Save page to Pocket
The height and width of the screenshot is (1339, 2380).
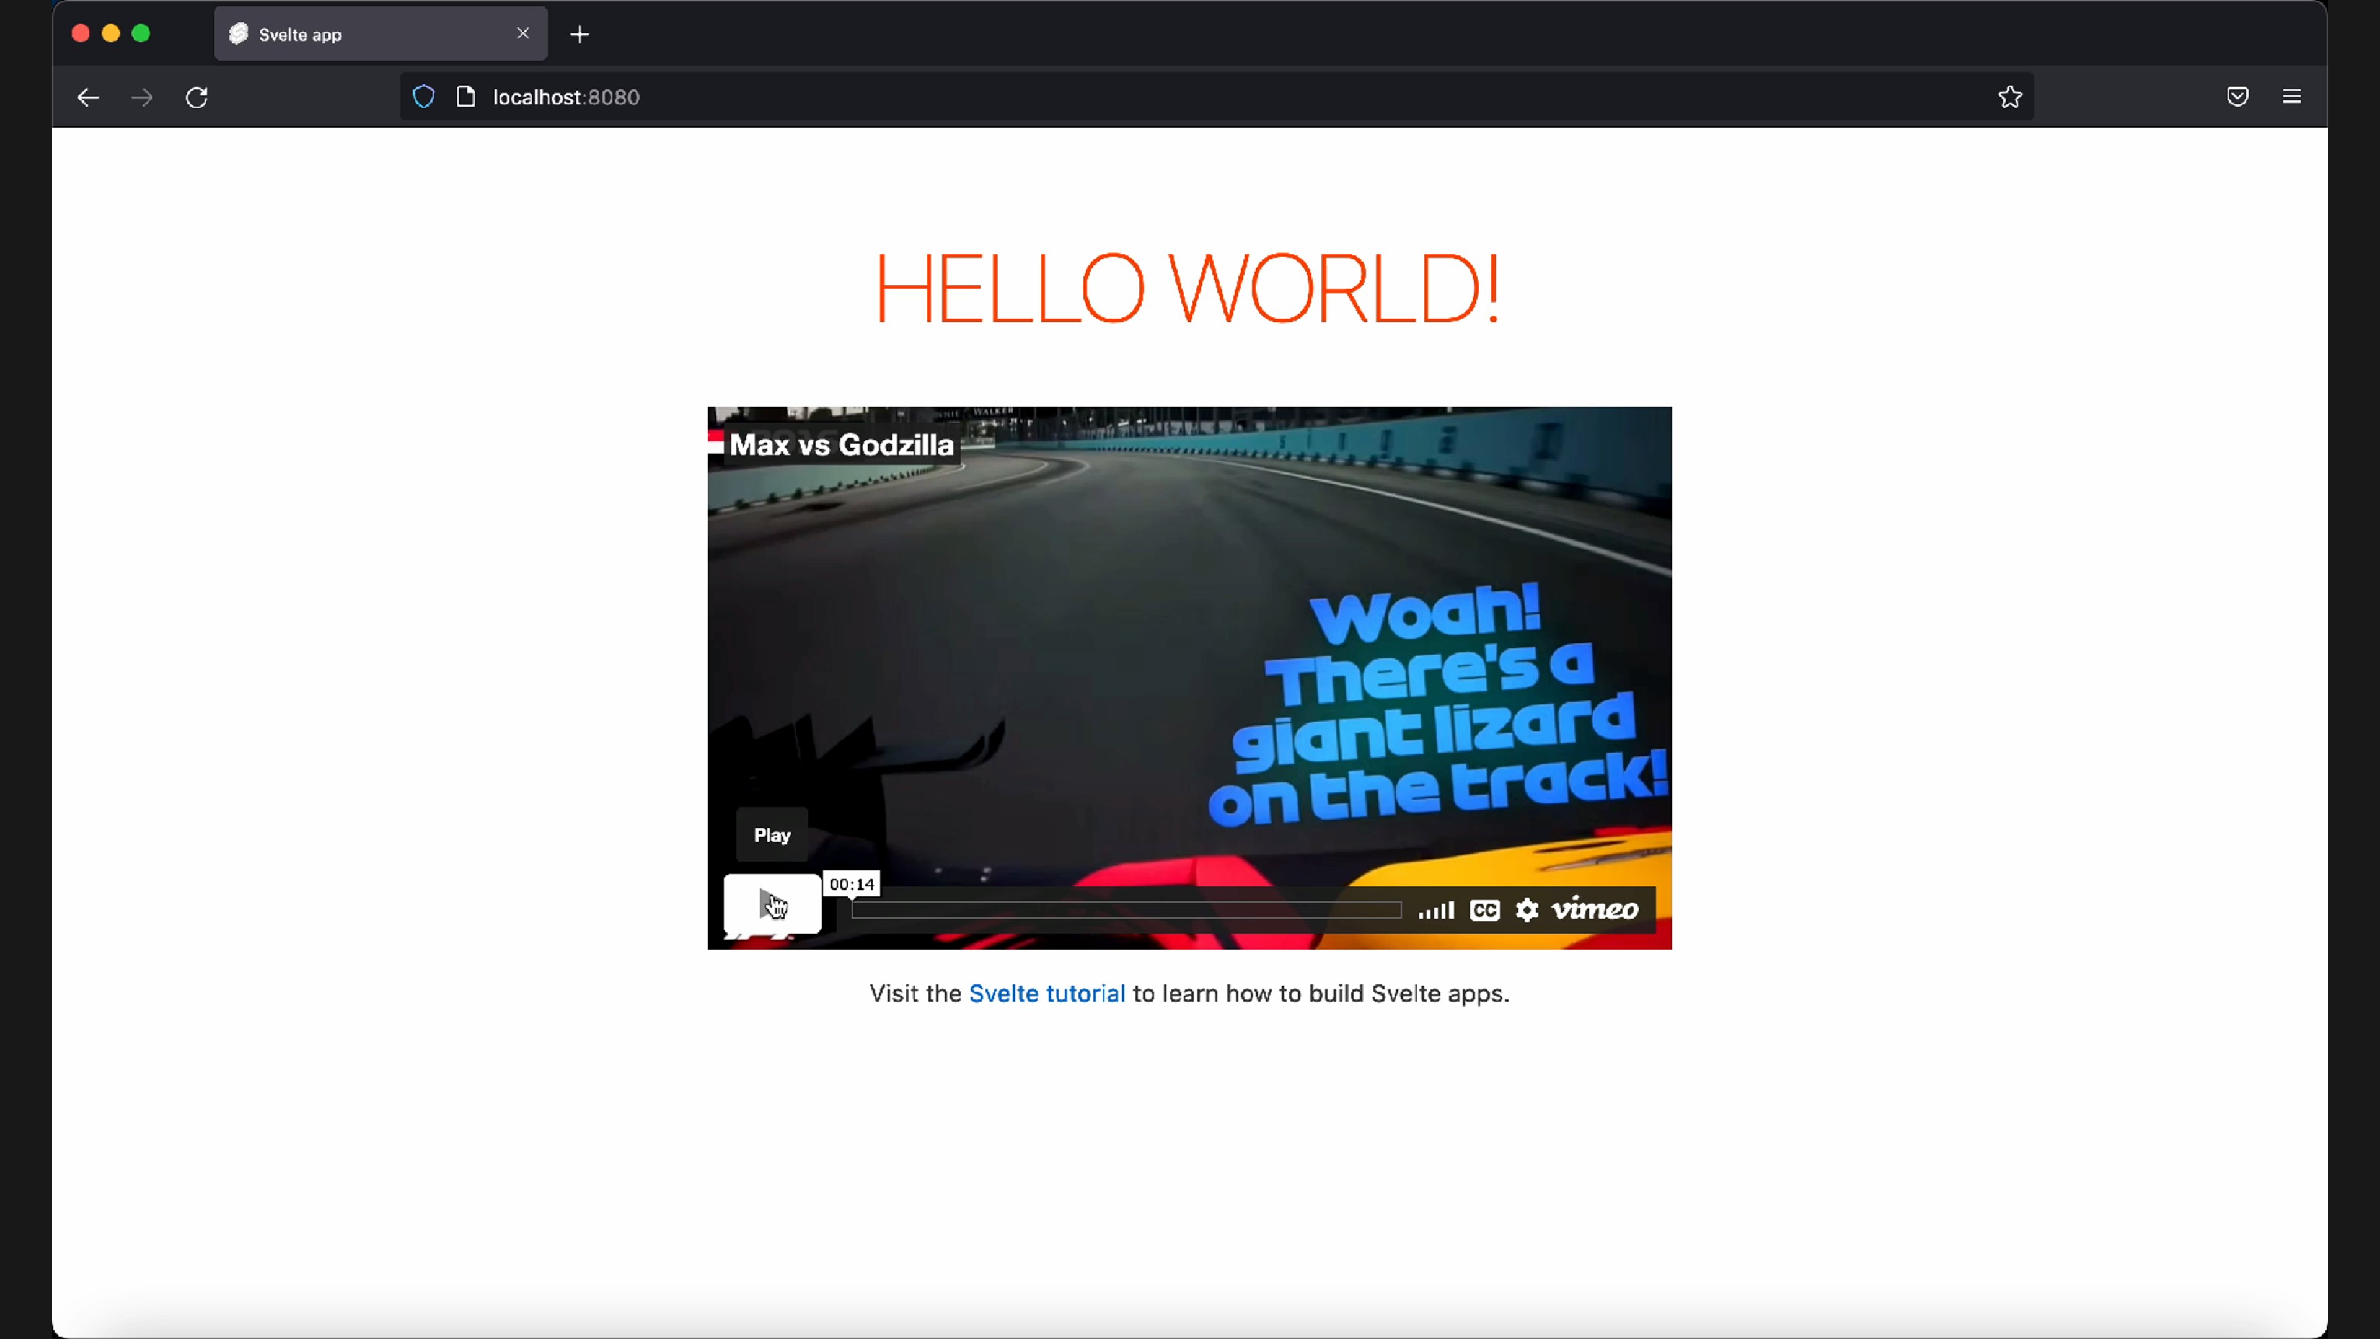pyautogui.click(x=2237, y=97)
